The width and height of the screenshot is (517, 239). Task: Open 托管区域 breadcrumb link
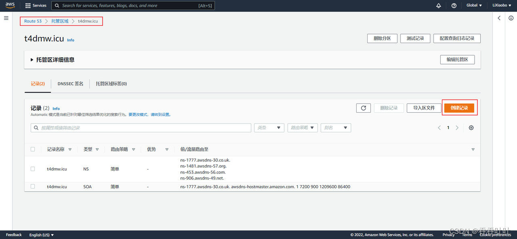[60, 21]
